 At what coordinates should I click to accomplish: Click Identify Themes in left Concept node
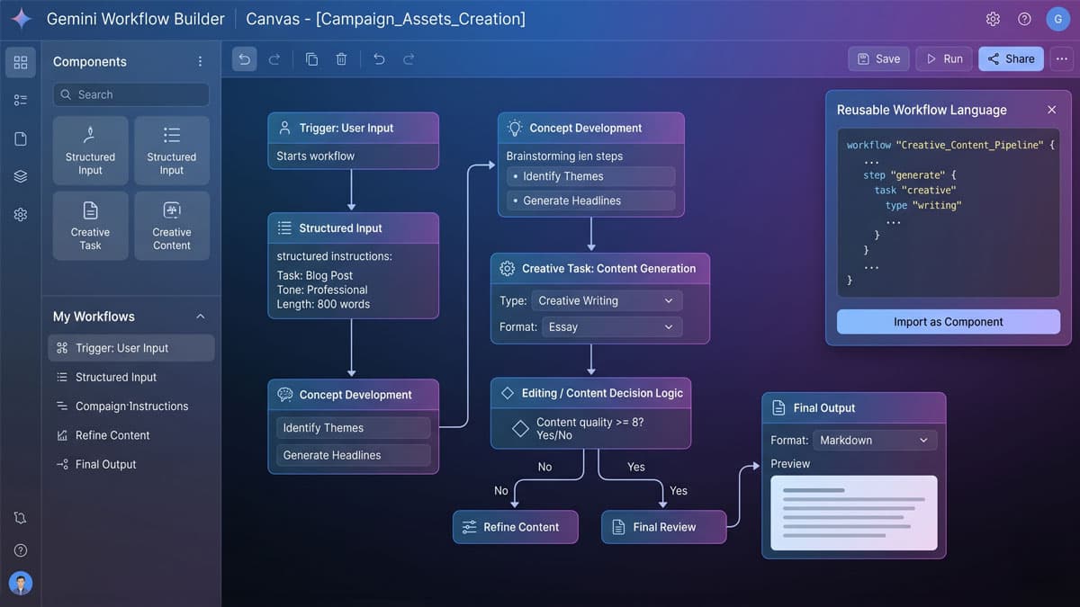click(x=353, y=428)
